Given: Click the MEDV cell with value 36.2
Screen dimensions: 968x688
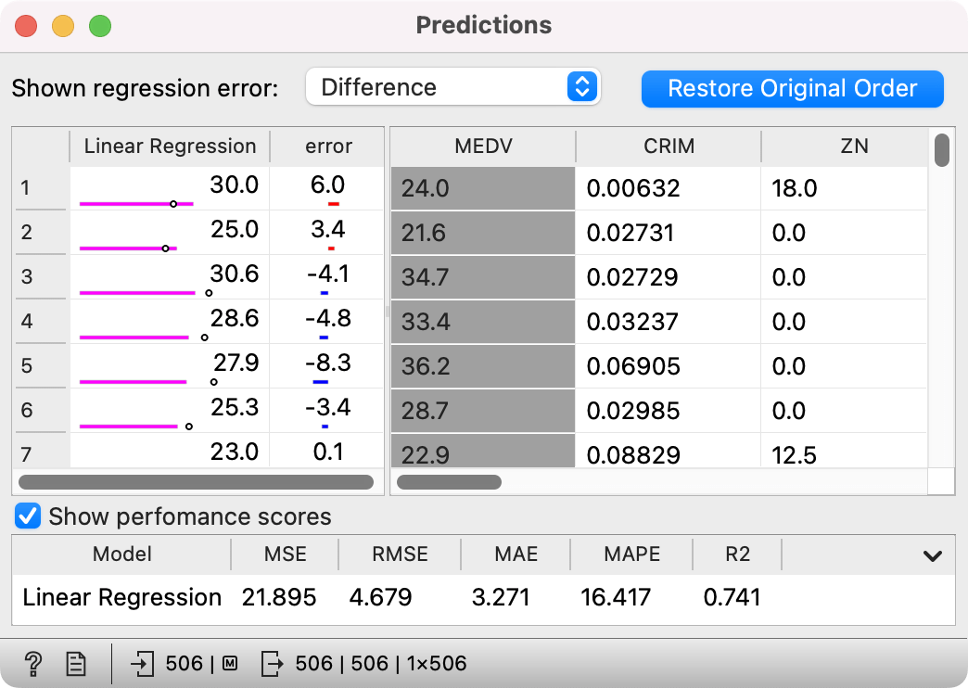Looking at the screenshot, I should pos(483,366).
